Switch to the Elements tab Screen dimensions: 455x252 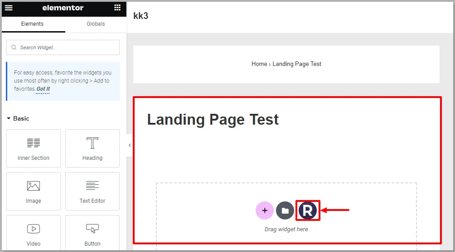32,24
